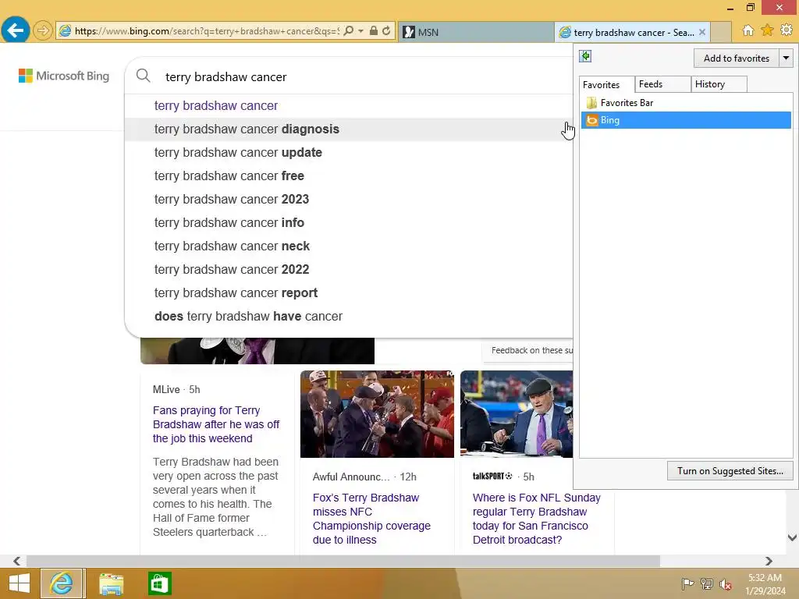The image size is (799, 599).
Task: Switch to the History tab
Action: tap(719, 84)
